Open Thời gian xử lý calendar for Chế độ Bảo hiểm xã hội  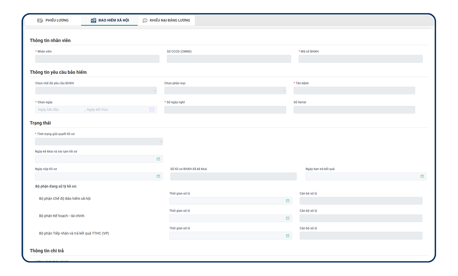coord(288,201)
